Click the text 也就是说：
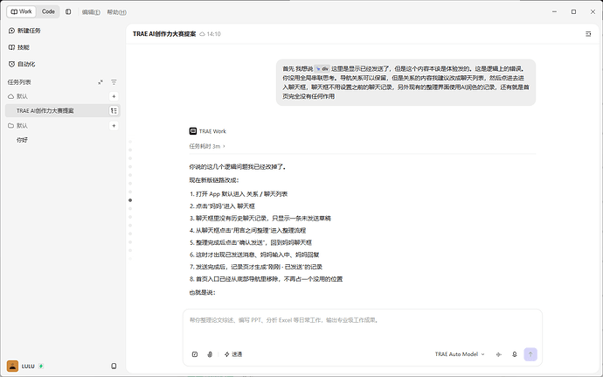The height and width of the screenshot is (377, 603). pos(202,293)
